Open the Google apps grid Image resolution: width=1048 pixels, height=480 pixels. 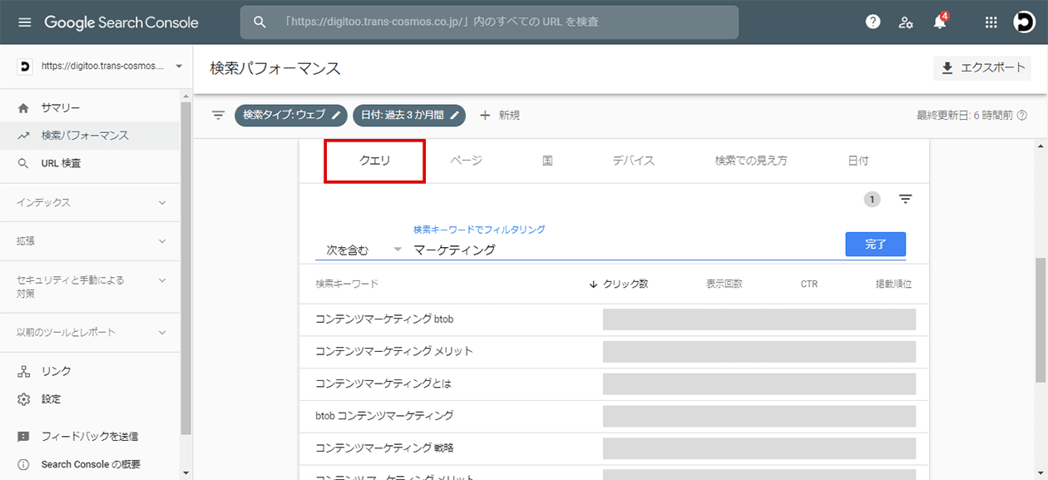click(x=991, y=22)
